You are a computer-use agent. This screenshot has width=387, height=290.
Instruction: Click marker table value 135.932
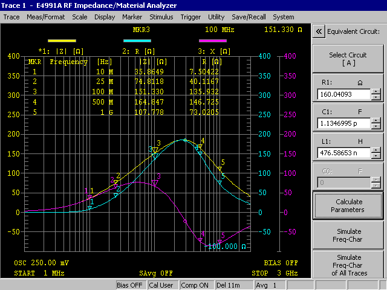pos(204,92)
